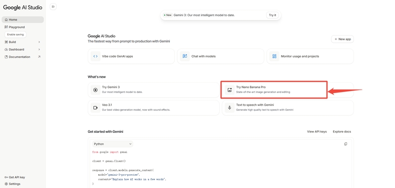The image size is (395, 188).
Task: Collapse the sidebar with the panel icon
Action: tap(53, 6)
